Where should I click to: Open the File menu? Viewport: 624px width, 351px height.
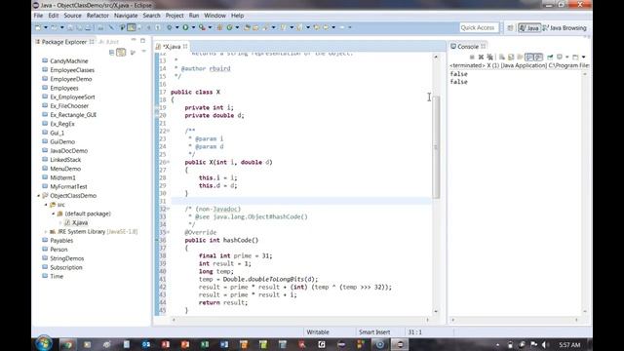pos(39,16)
